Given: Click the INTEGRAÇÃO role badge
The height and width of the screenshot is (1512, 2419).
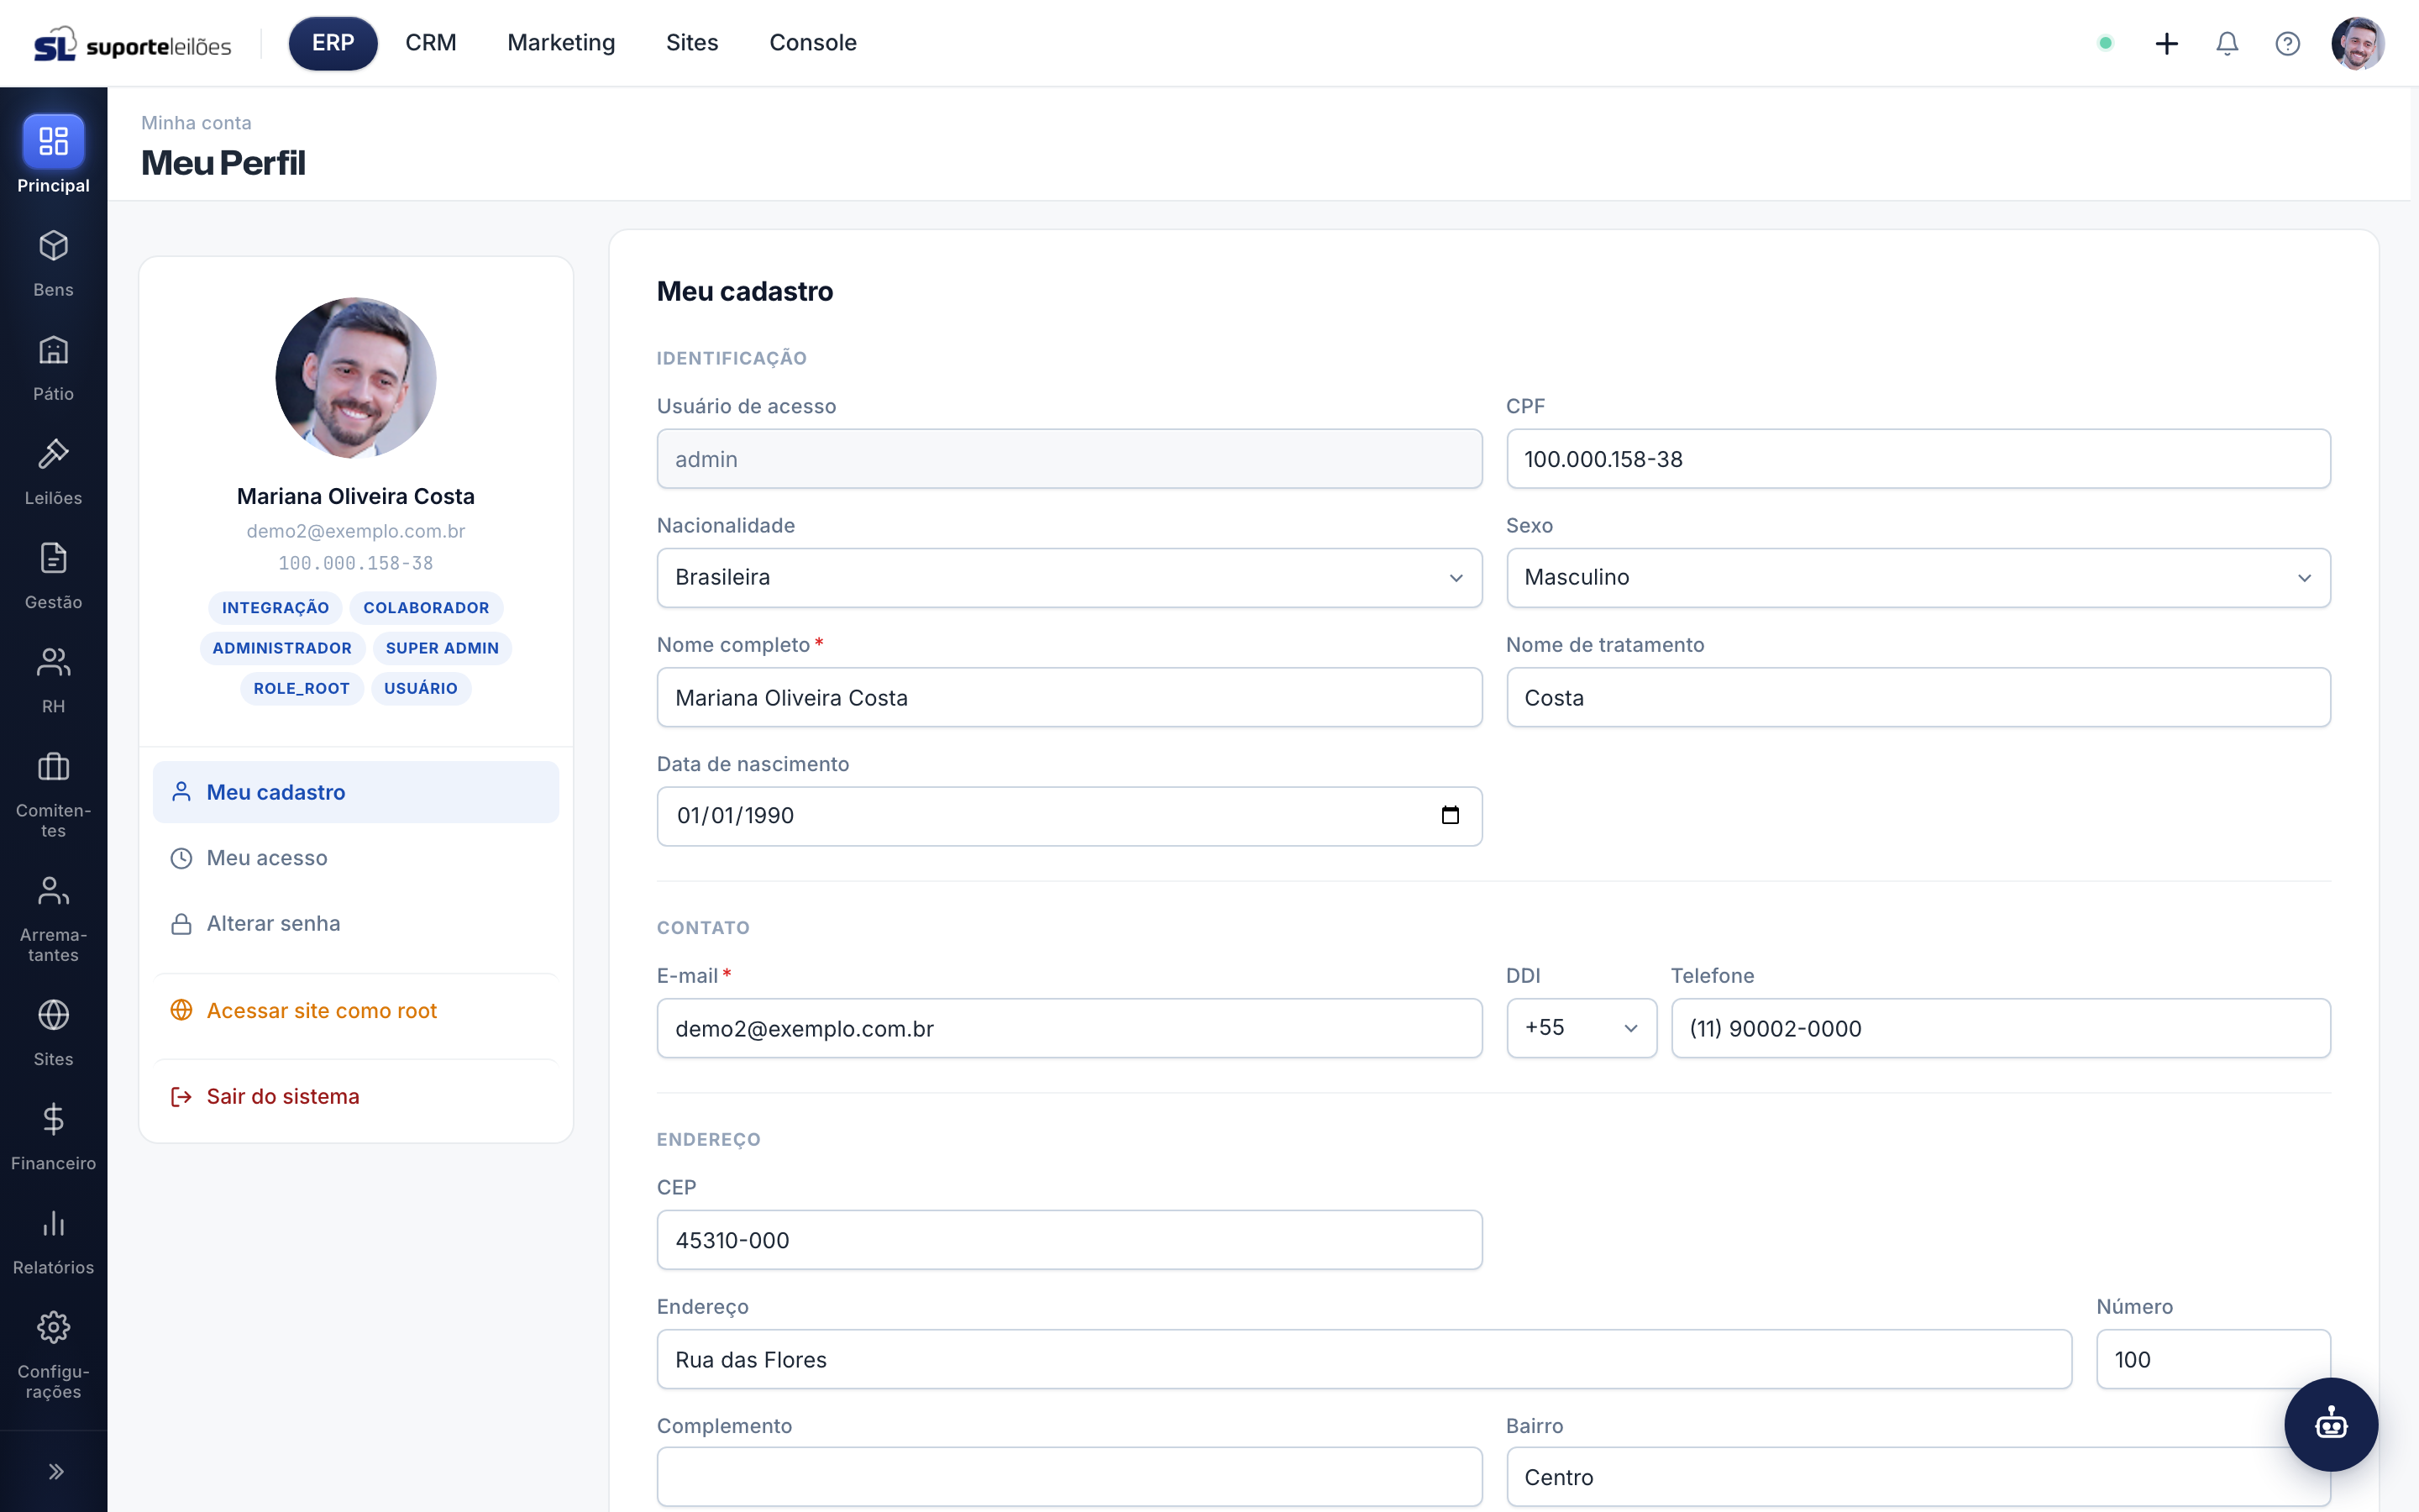Looking at the screenshot, I should click(x=275, y=608).
